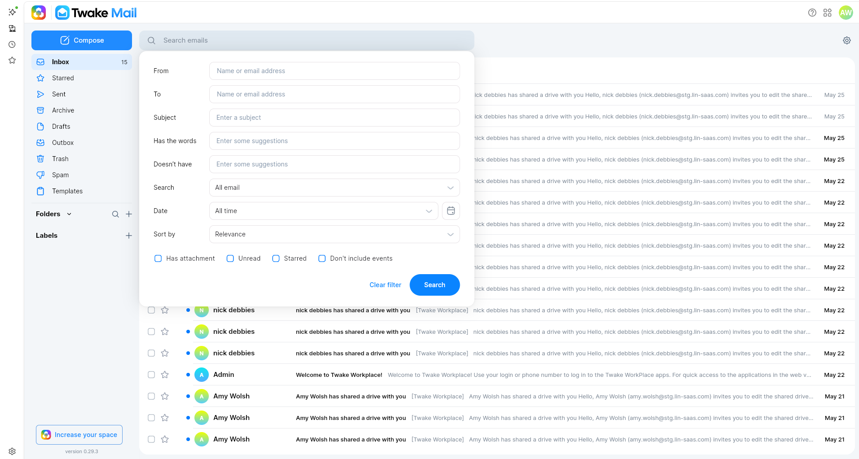Open the Archive folder
This screenshot has width=859, height=459.
82,110
